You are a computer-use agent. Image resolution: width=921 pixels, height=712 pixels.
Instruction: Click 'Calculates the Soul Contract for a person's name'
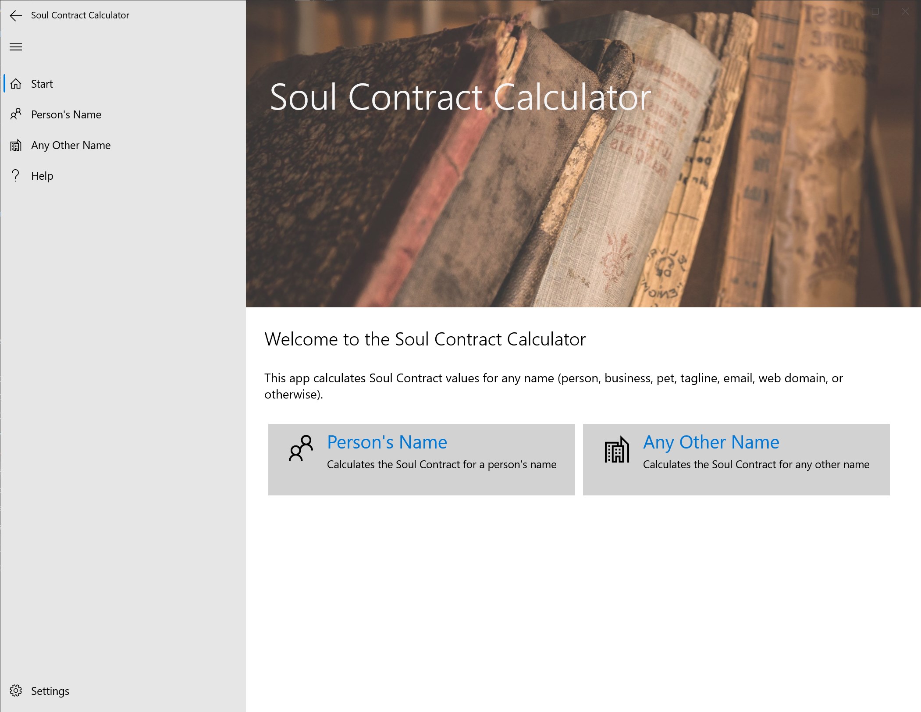[x=441, y=465]
